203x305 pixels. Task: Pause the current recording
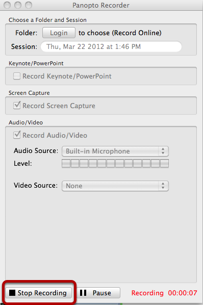[98, 293]
